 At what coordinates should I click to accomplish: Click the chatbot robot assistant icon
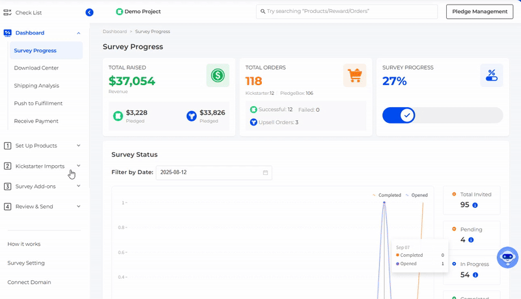[x=507, y=257]
